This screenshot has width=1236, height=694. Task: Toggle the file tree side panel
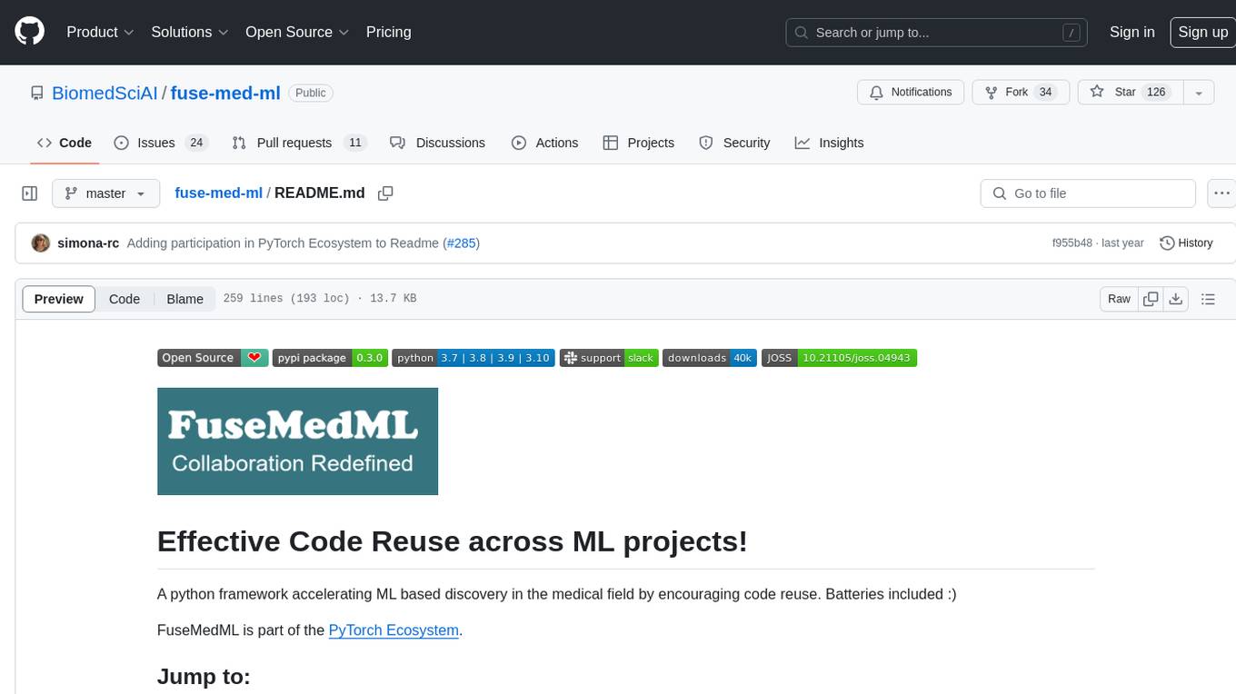coord(30,193)
